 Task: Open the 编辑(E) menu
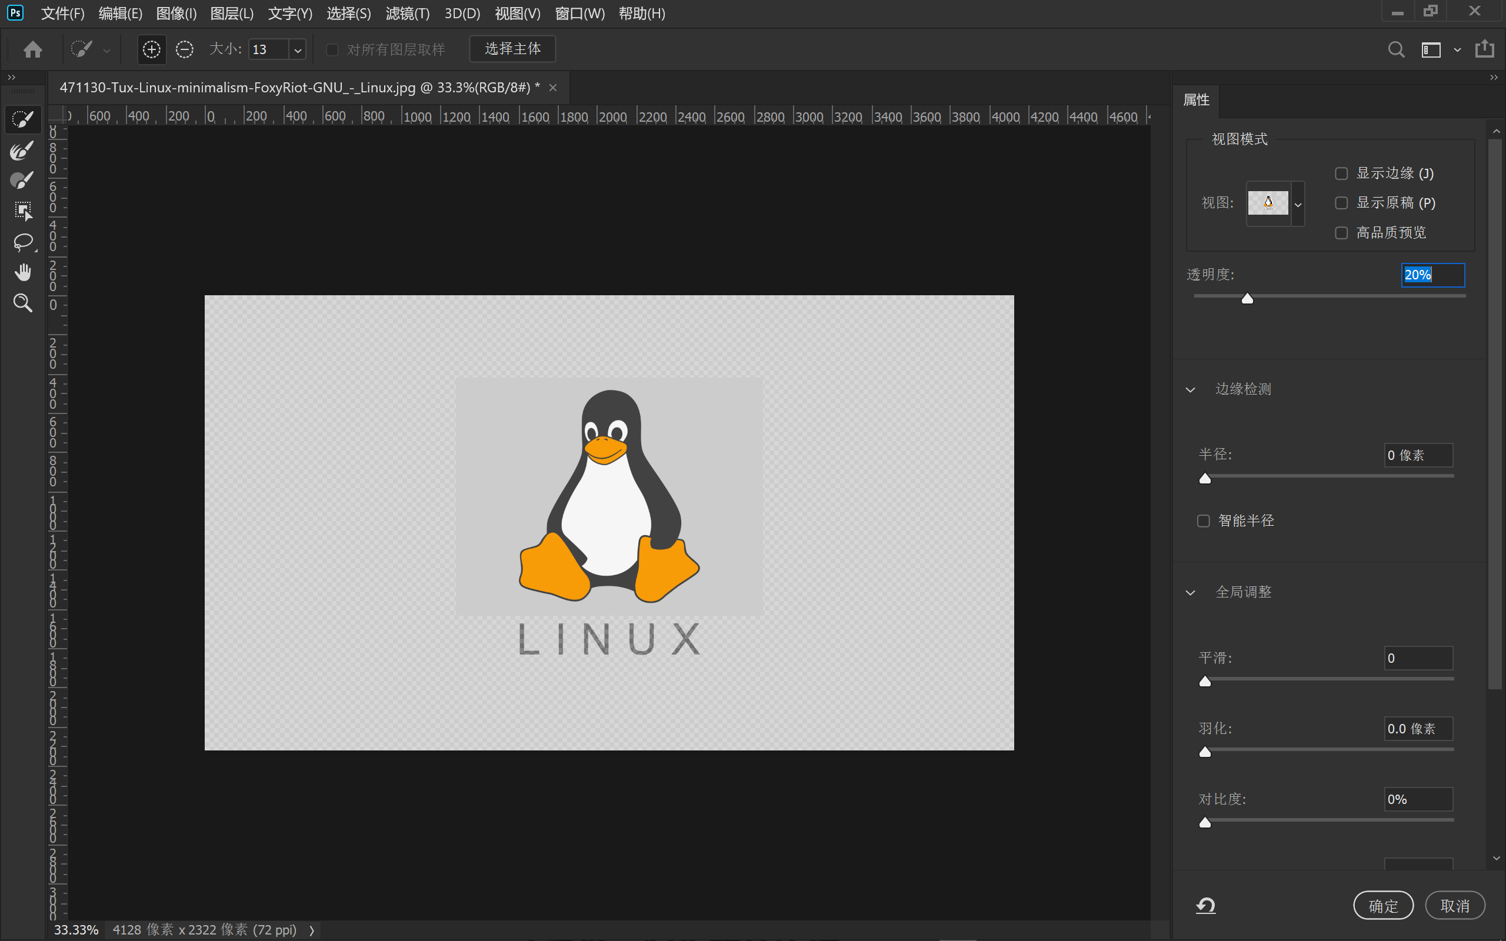coord(120,13)
